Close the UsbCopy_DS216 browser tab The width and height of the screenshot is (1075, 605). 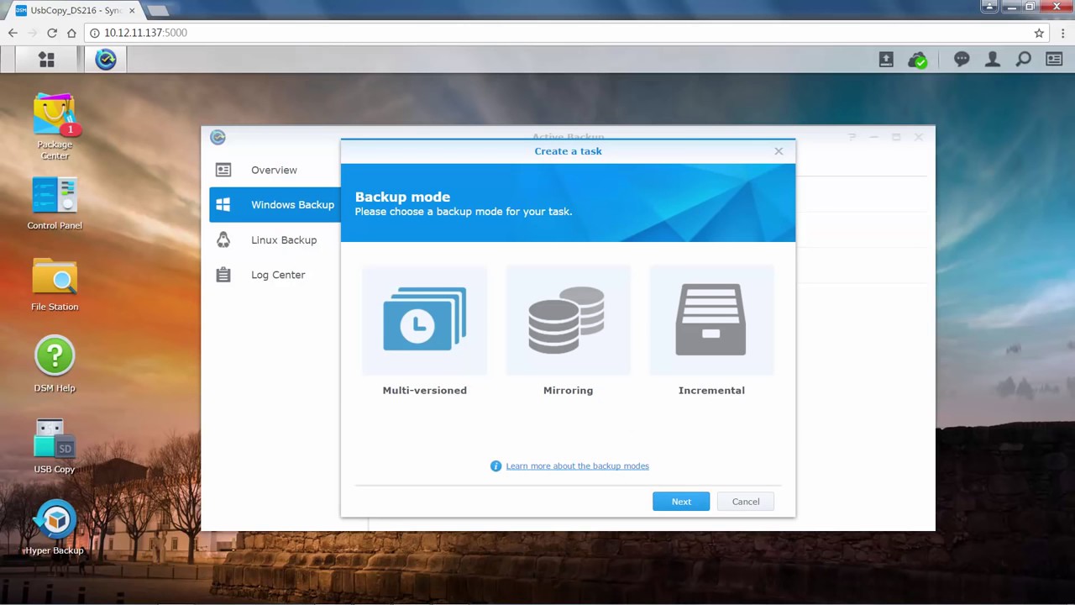tap(132, 11)
